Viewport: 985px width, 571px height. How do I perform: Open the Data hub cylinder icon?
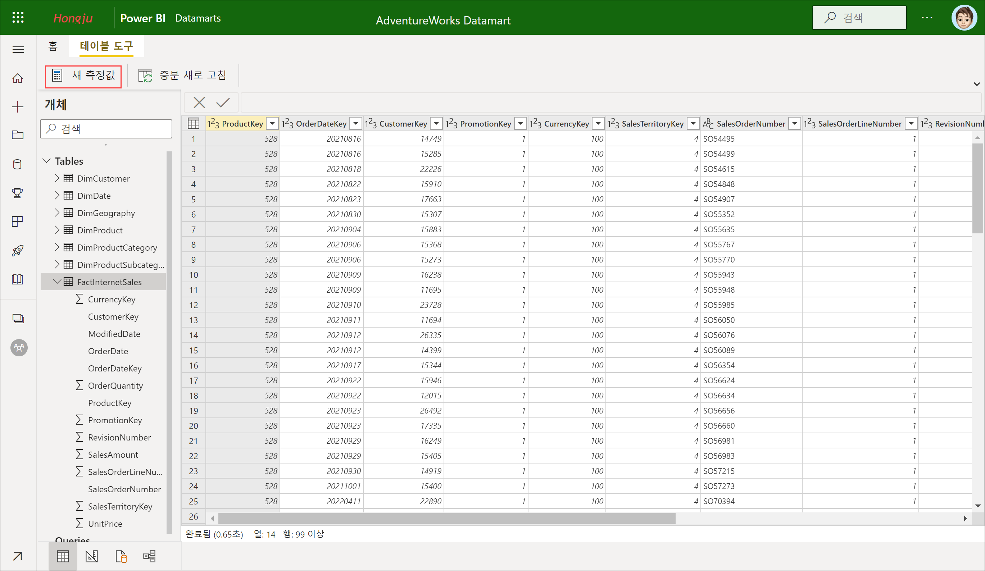18,164
